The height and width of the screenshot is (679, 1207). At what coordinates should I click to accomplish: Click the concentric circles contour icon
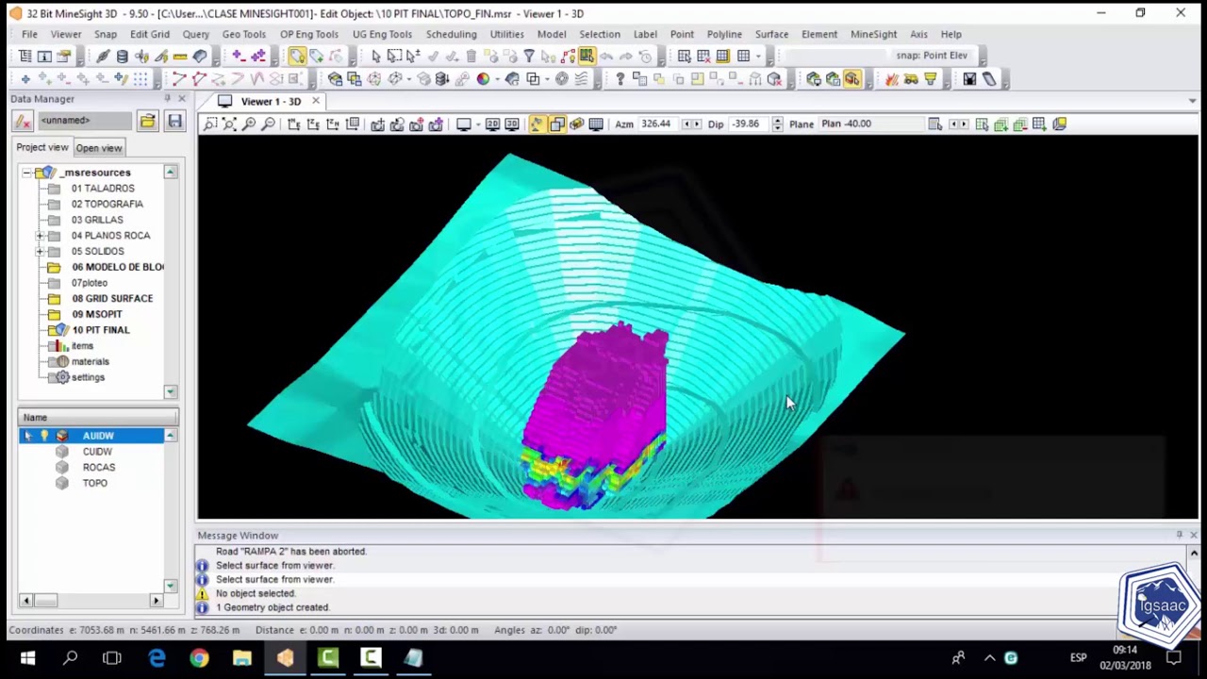click(x=561, y=79)
